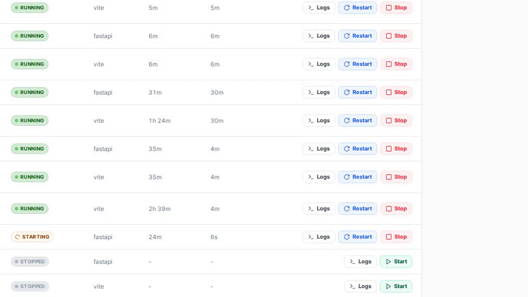Click the restart arrow icon for vite 35m row
The width and height of the screenshot is (528, 297).
pyautogui.click(x=347, y=177)
